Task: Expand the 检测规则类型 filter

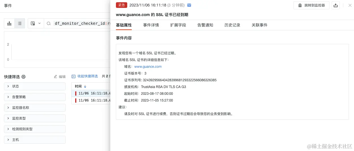Action: 35,129
